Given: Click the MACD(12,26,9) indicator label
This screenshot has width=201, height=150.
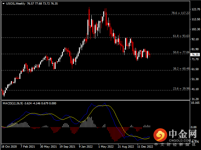Looking at the screenshot, I should [13, 103].
